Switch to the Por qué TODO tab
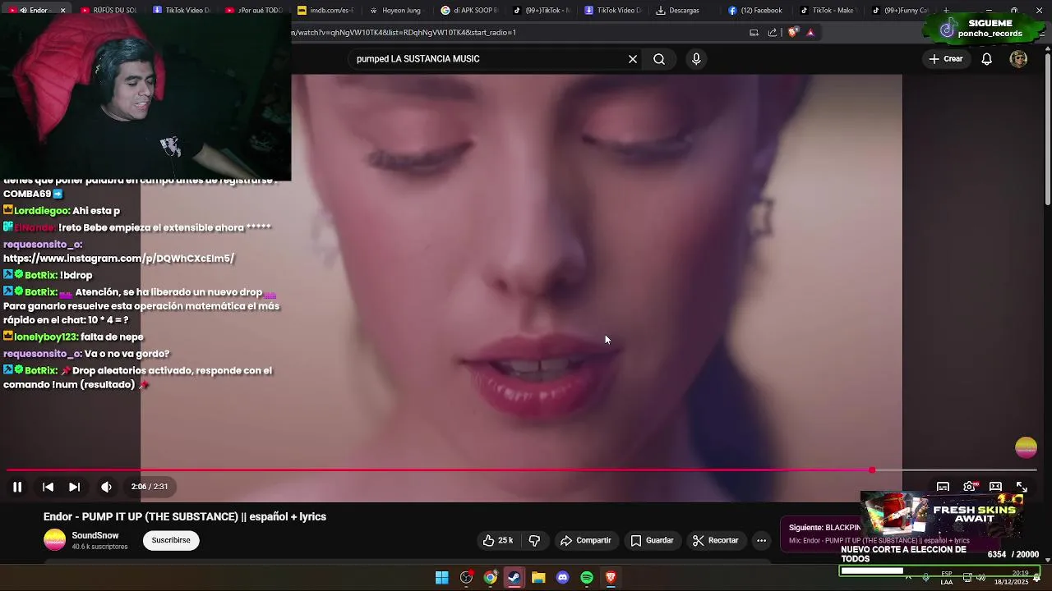This screenshot has width=1052, height=591. coord(255,11)
